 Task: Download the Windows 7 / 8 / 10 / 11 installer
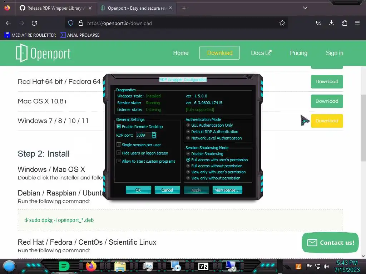(327, 121)
